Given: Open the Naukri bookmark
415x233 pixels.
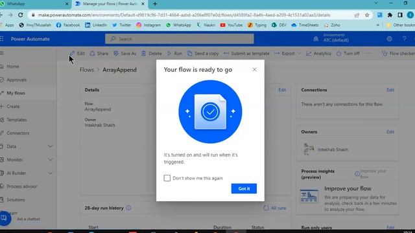Looking at the screenshot, I should click(206, 25).
